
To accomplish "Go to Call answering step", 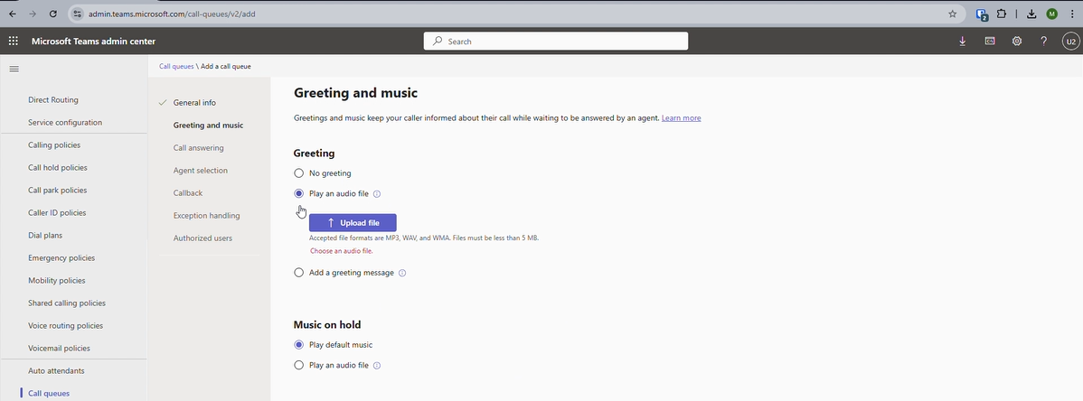I will pyautogui.click(x=198, y=148).
